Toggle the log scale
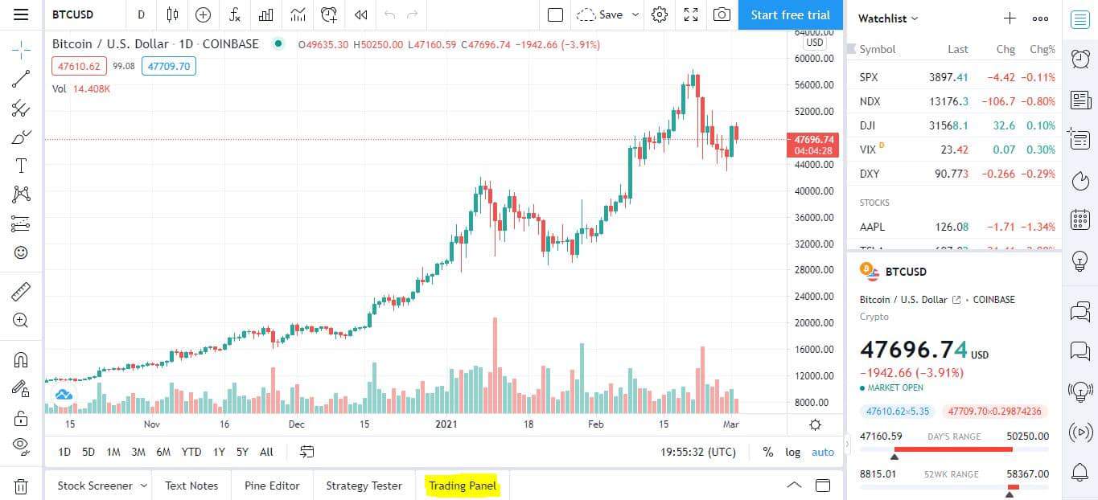Viewport: 1098px width, 500px height. 793,452
